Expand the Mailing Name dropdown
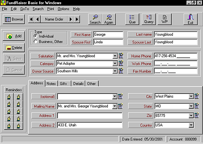203x144 pixels. (115, 106)
